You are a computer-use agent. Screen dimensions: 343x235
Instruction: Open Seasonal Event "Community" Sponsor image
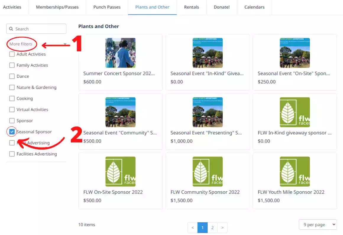pyautogui.click(x=120, y=112)
